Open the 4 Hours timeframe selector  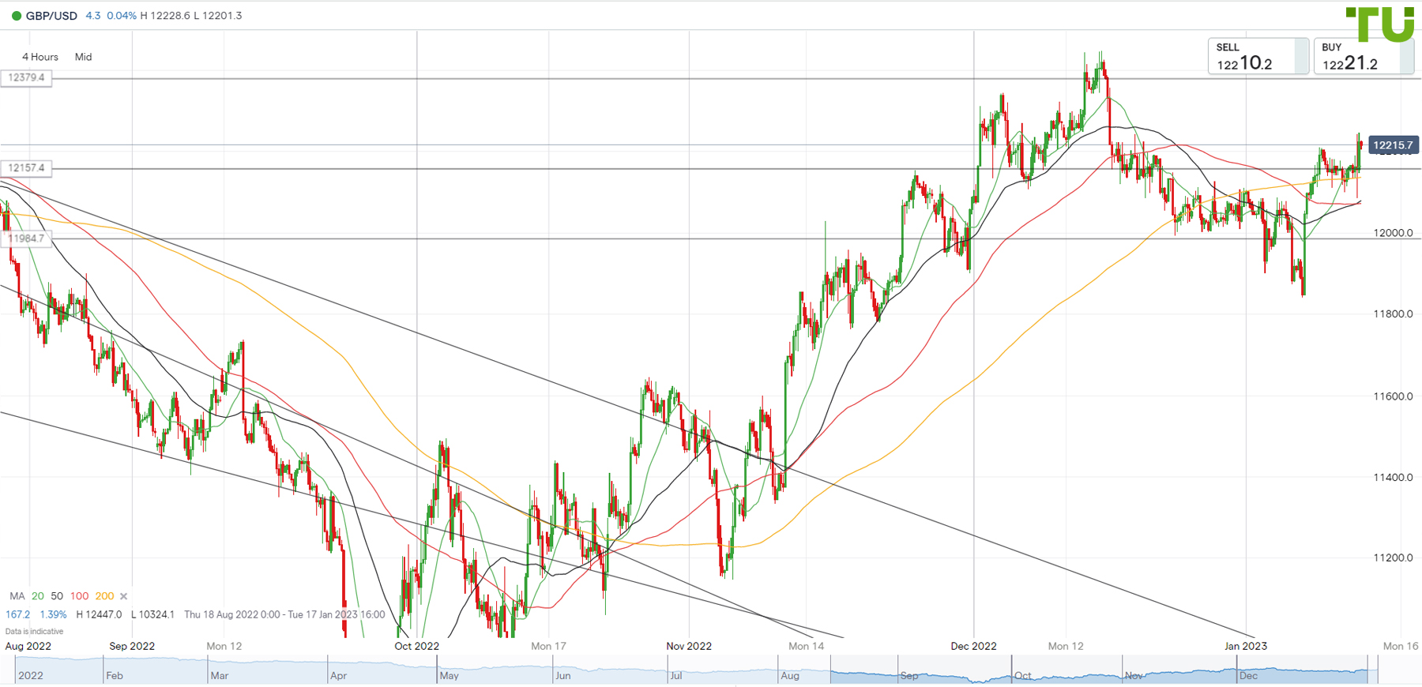40,57
